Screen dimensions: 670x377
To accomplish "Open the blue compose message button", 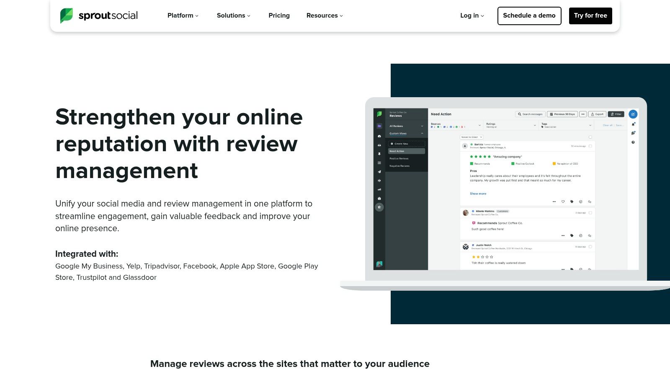I will (634, 114).
